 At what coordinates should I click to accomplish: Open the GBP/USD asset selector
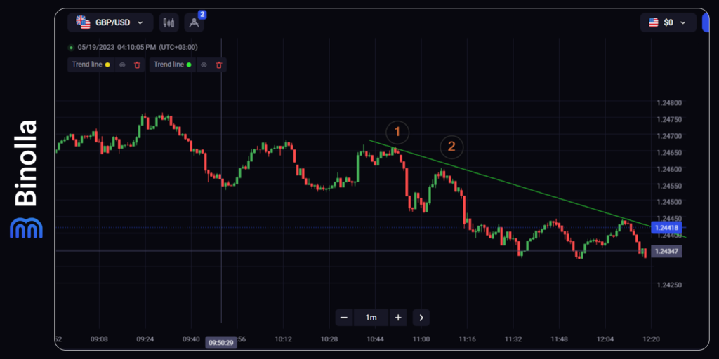click(x=110, y=22)
